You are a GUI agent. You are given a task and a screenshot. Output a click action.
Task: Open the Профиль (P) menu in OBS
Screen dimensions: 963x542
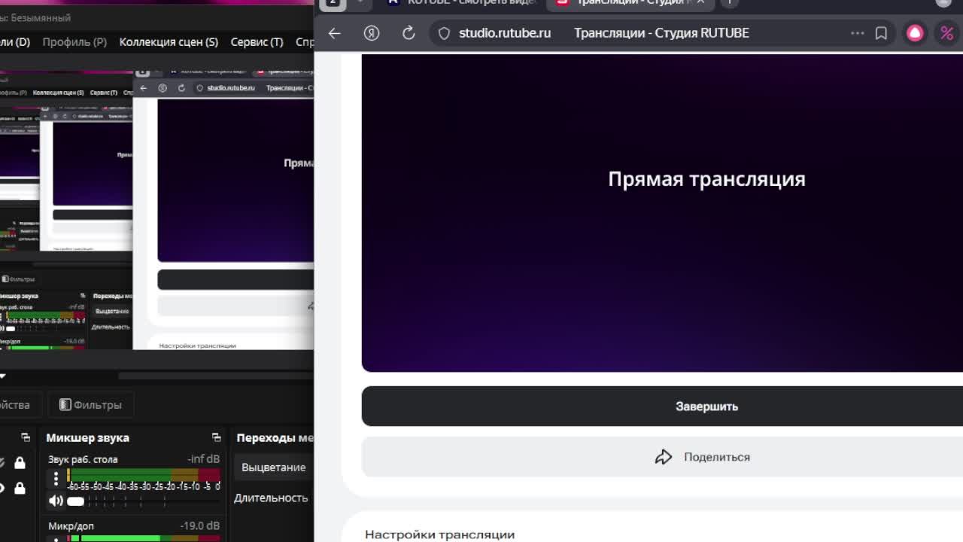pos(74,42)
